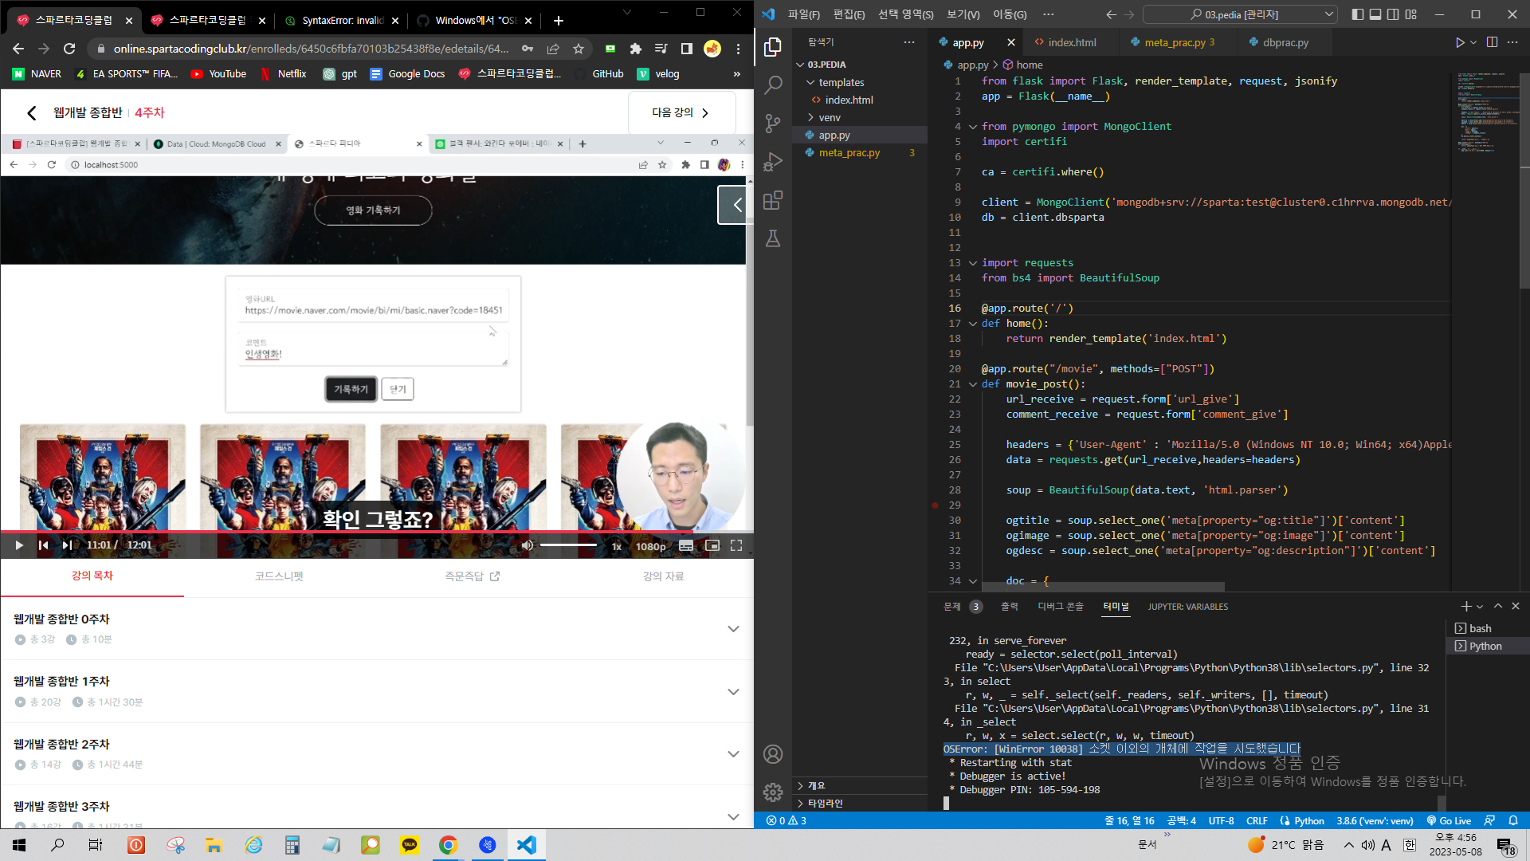Seek on red video progress bar
The height and width of the screenshot is (861, 1530).
[x=377, y=531]
